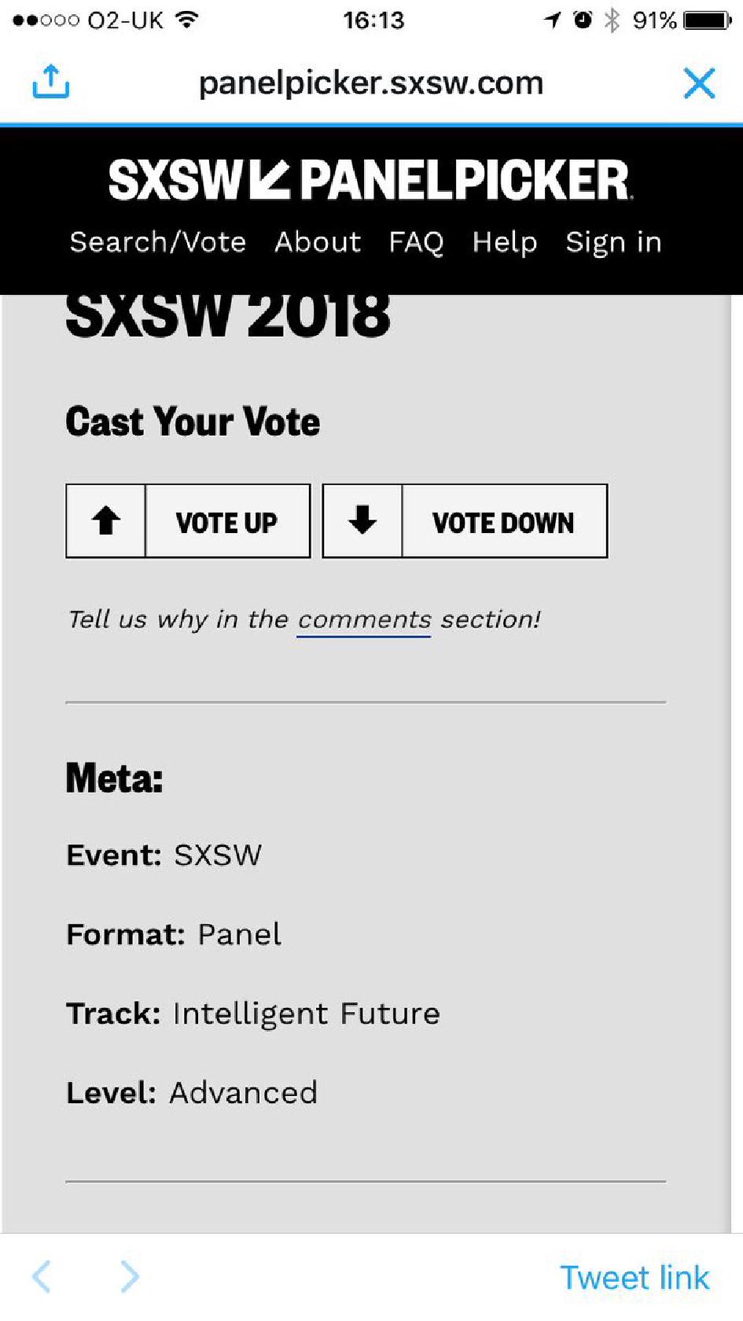
Task: Tap the Tweet link button
Action: 634,1278
